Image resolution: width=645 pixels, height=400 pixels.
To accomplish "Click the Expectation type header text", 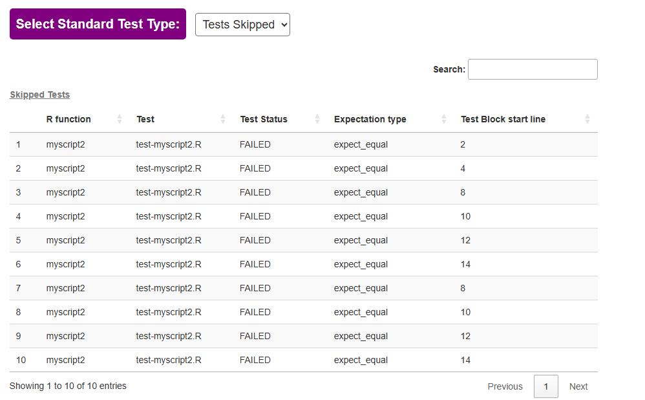I will (x=370, y=119).
